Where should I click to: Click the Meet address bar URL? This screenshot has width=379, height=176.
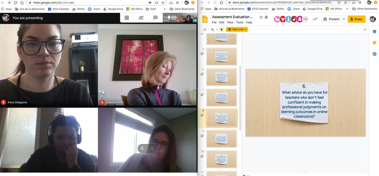[53, 3]
